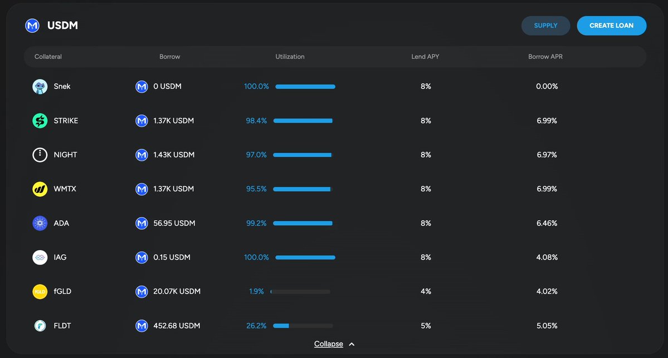The height and width of the screenshot is (358, 668).
Task: Click the FLDT utilization progress bar
Action: pyautogui.click(x=303, y=326)
